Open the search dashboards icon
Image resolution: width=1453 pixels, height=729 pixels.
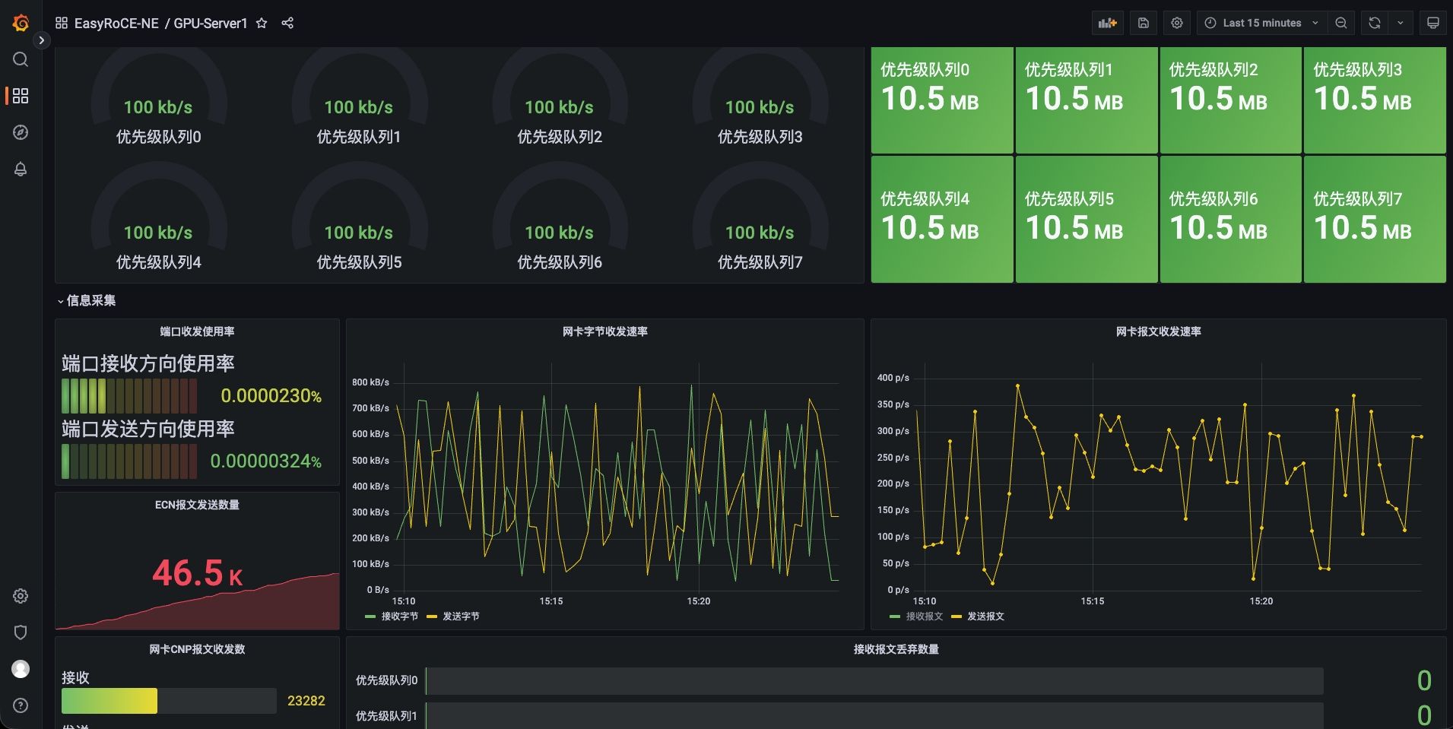pyautogui.click(x=21, y=59)
